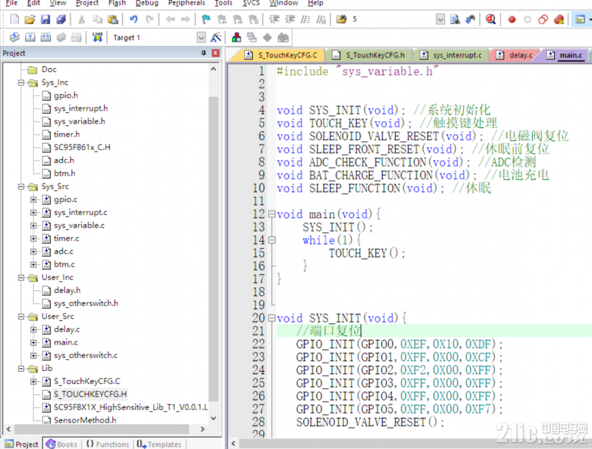This screenshot has width=592, height=449.
Task: Navigate backwards arrow icon
Action: pos(170,19)
